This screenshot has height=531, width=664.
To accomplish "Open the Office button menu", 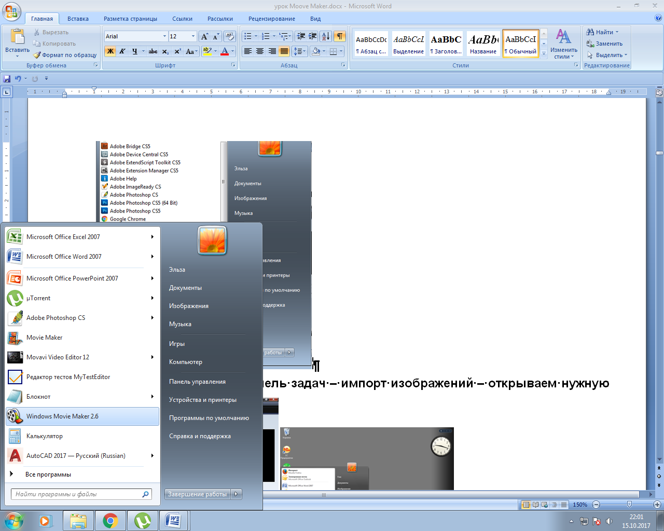I will (11, 10).
